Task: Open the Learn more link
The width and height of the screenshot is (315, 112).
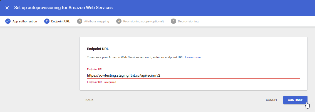Action: (193, 57)
